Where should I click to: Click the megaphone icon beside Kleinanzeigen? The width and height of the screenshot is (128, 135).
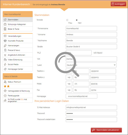pos(5,46)
